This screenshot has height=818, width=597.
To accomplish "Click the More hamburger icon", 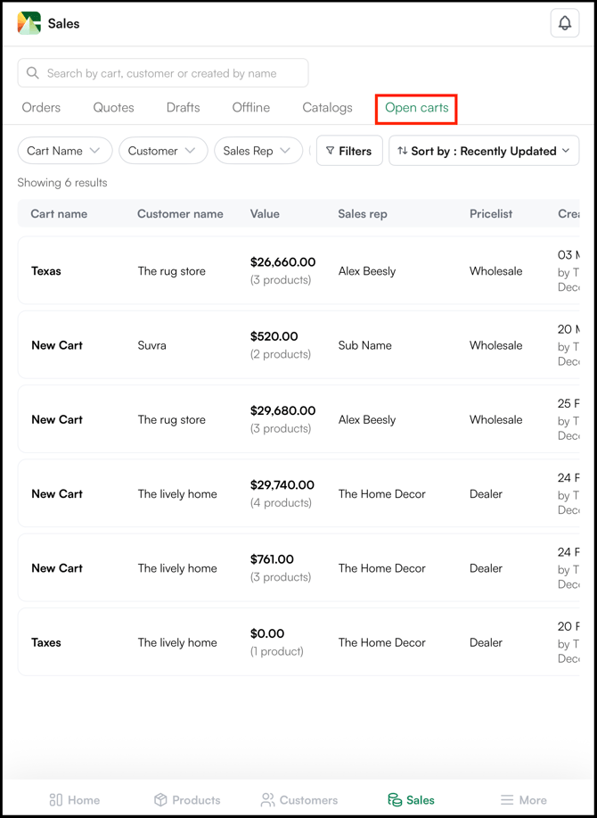I will point(507,800).
